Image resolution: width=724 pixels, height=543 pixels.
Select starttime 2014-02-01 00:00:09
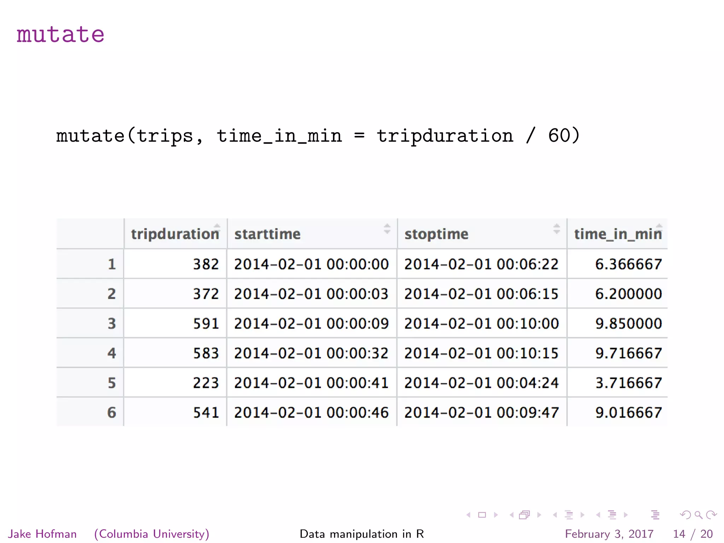(x=311, y=323)
